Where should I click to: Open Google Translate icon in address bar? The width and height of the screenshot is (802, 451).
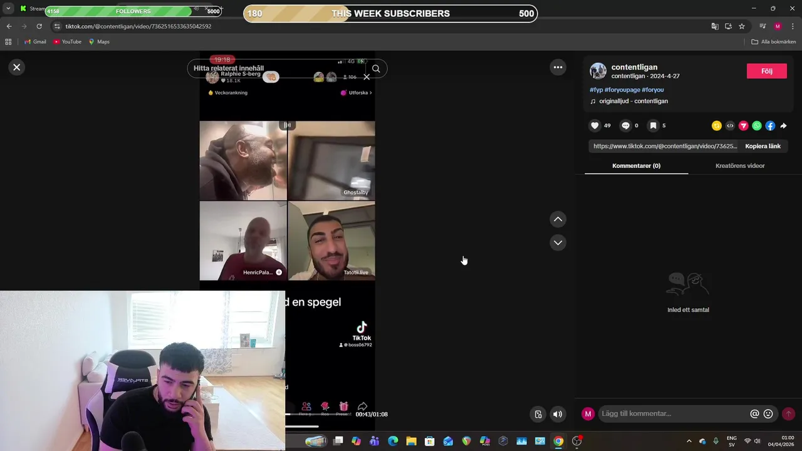point(715,26)
